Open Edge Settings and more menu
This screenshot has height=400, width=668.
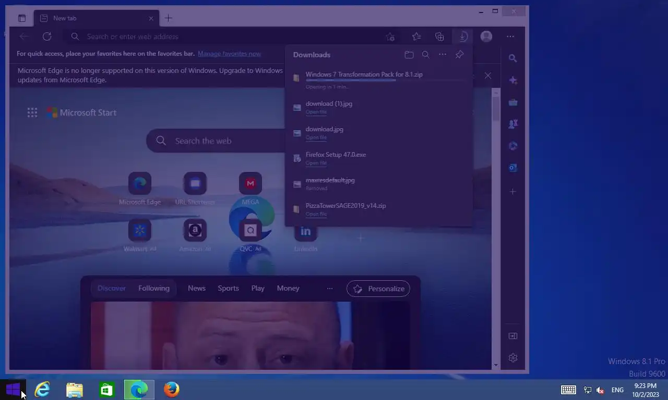point(510,36)
